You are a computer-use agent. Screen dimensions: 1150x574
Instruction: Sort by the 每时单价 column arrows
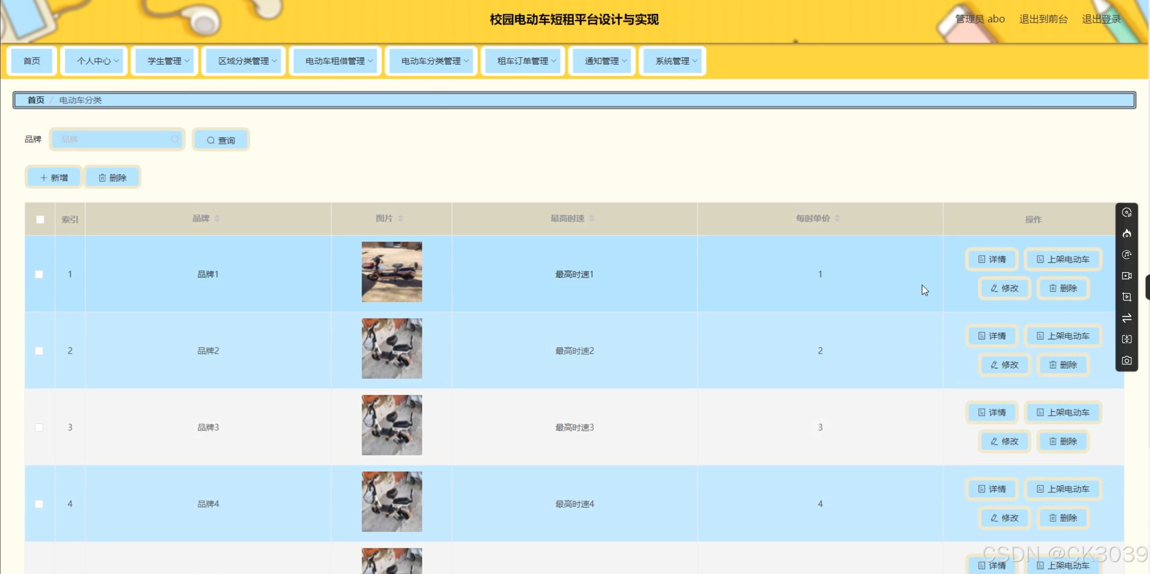click(x=837, y=218)
